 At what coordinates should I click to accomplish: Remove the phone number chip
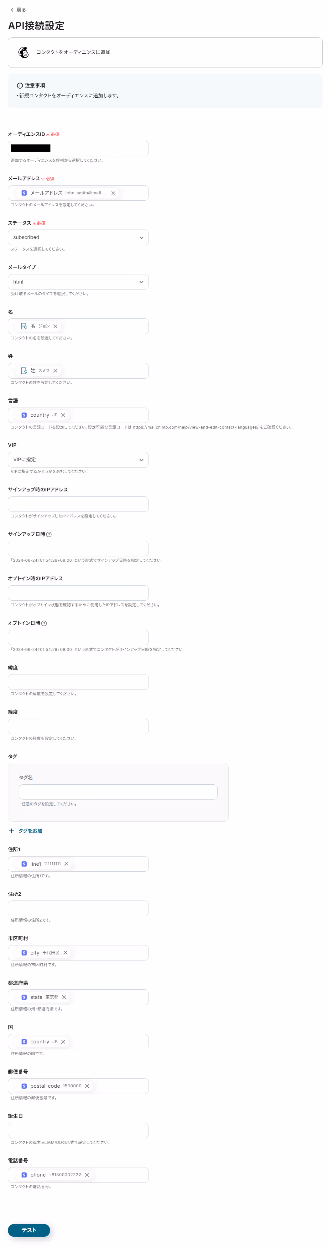click(87, 1175)
